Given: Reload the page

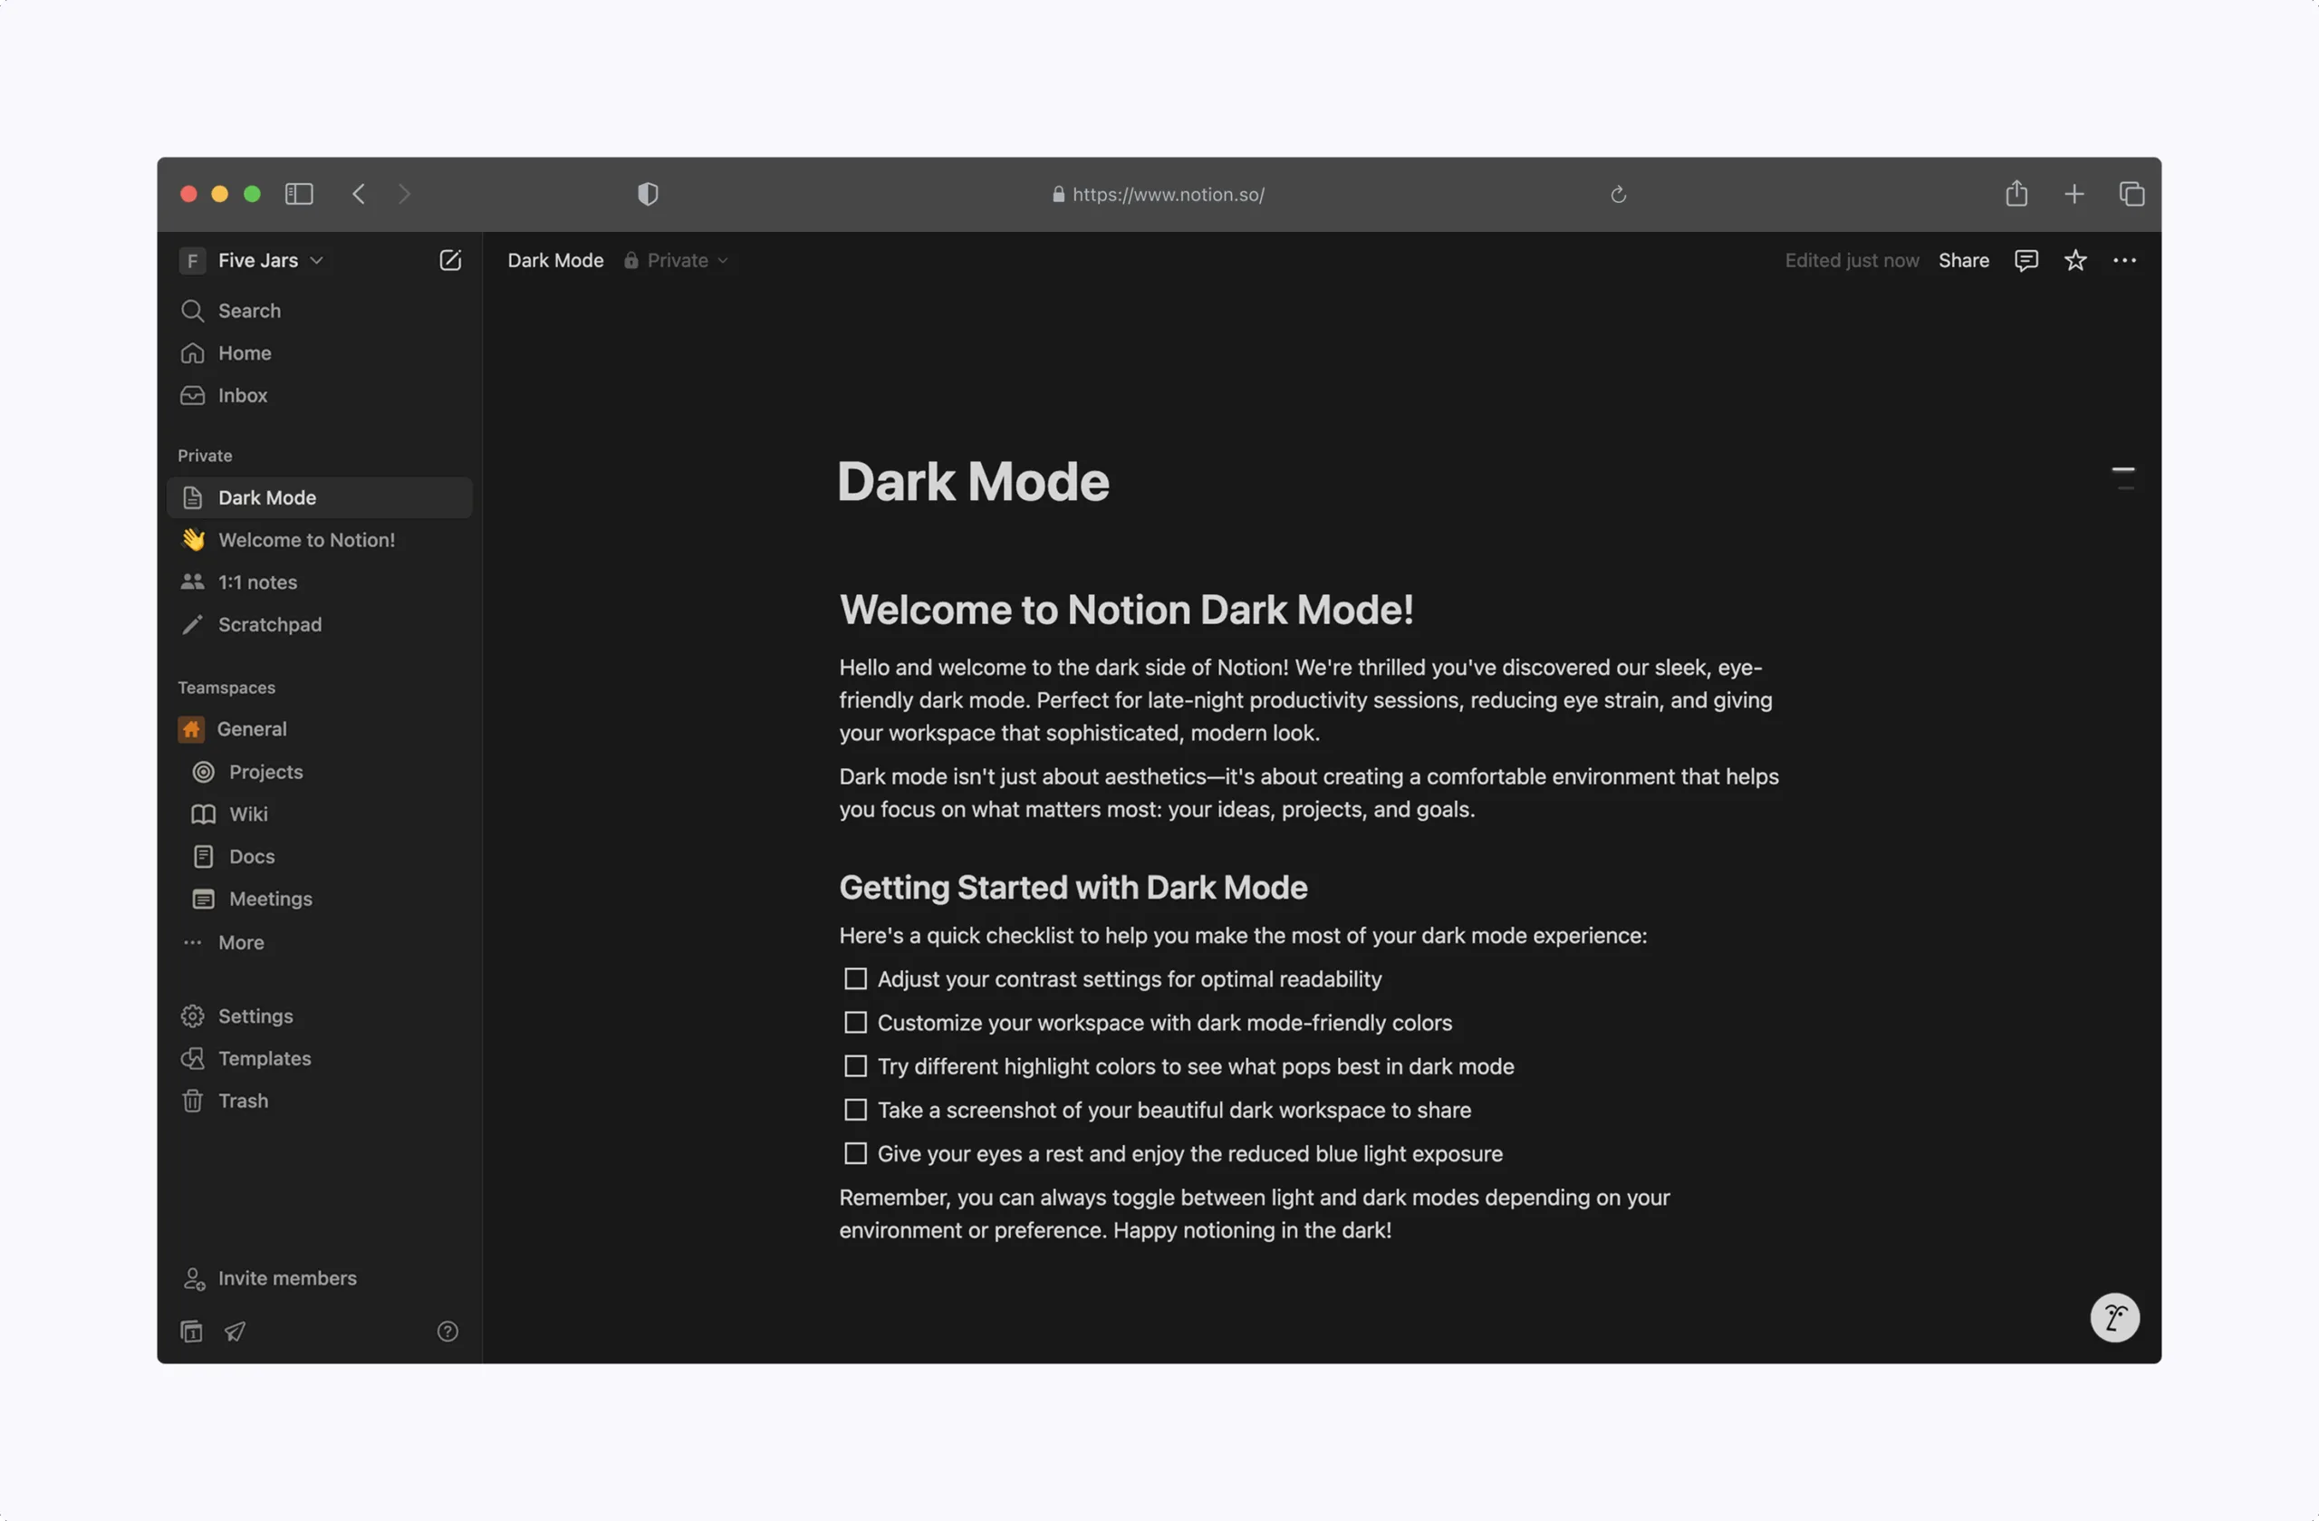Looking at the screenshot, I should point(1619,195).
